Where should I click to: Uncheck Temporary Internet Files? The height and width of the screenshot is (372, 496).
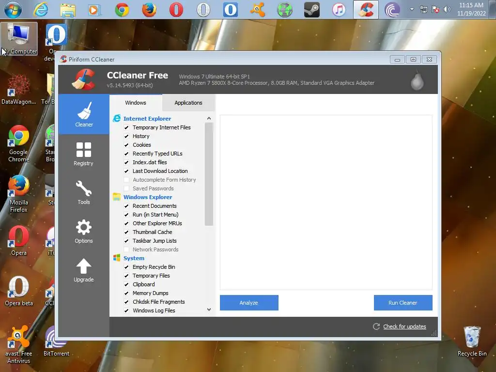[x=126, y=127]
